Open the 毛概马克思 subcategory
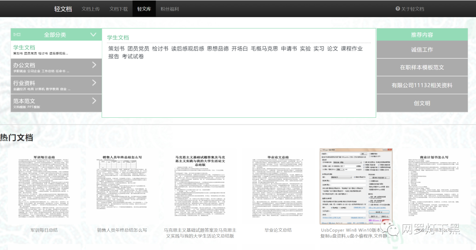The width and height of the screenshot is (476, 250). click(x=264, y=49)
